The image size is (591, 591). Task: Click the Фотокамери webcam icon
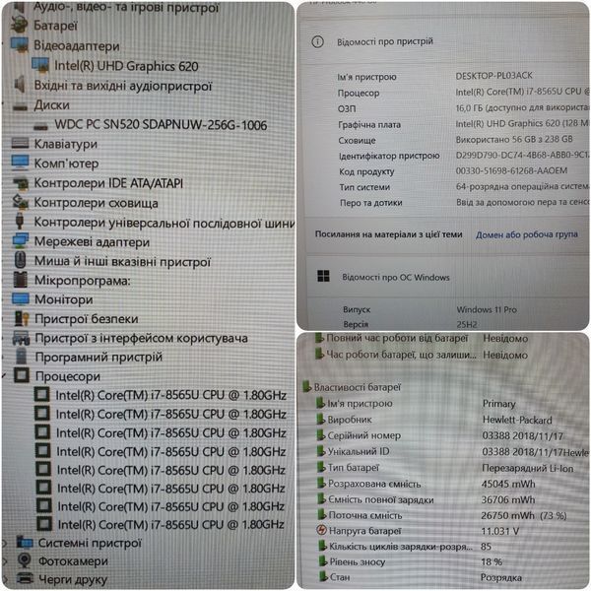point(25,560)
